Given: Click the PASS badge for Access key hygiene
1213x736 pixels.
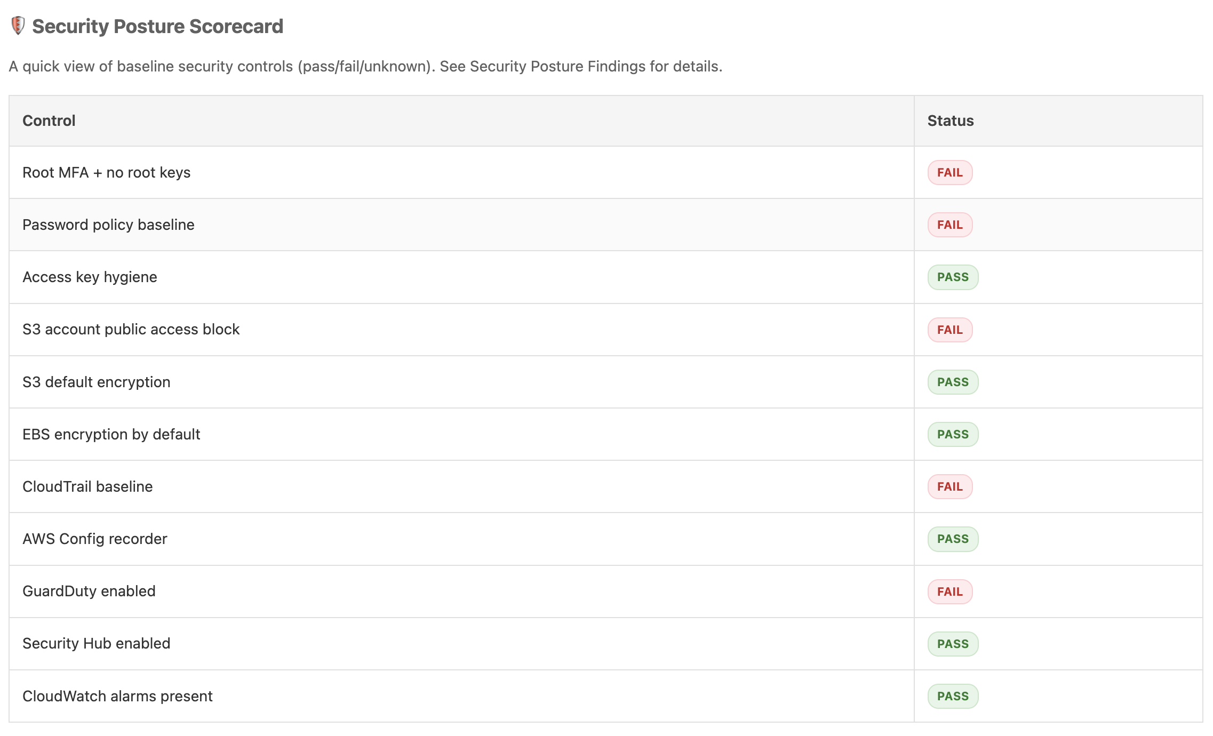Looking at the screenshot, I should 953,277.
